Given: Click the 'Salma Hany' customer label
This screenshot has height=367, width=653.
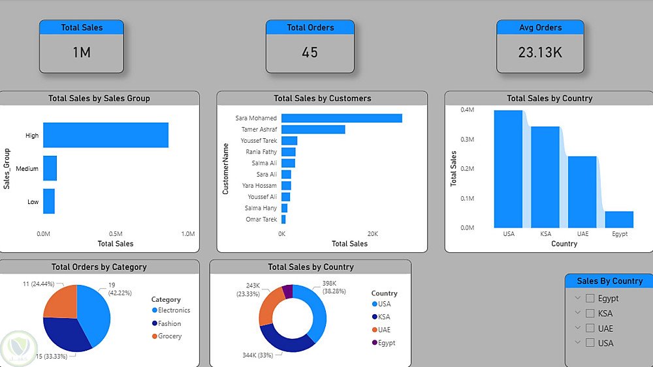Looking at the screenshot, I should tap(261, 208).
